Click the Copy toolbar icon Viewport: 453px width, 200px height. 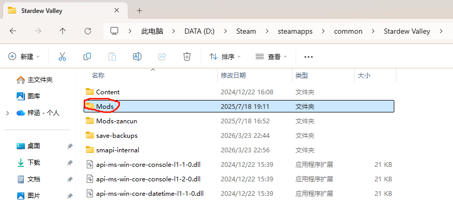[87, 56]
